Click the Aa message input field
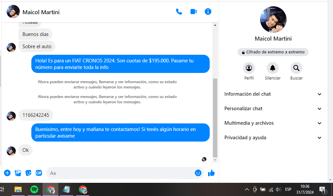This screenshot has height=196, width=333. point(120,173)
